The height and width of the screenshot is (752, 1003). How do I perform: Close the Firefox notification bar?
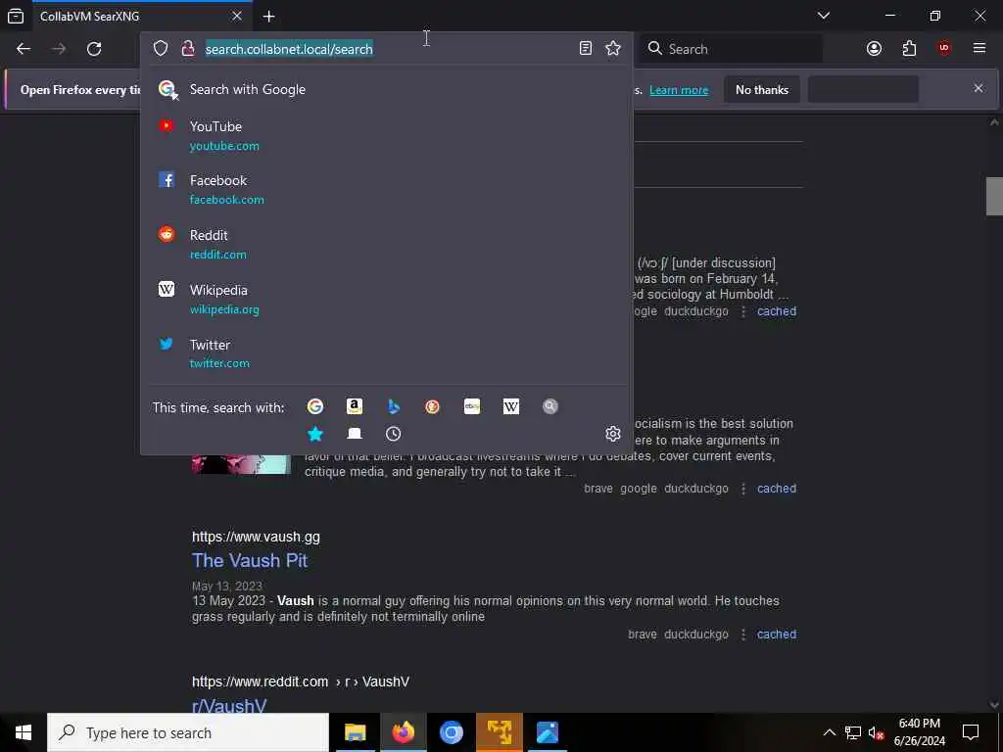coord(979,88)
